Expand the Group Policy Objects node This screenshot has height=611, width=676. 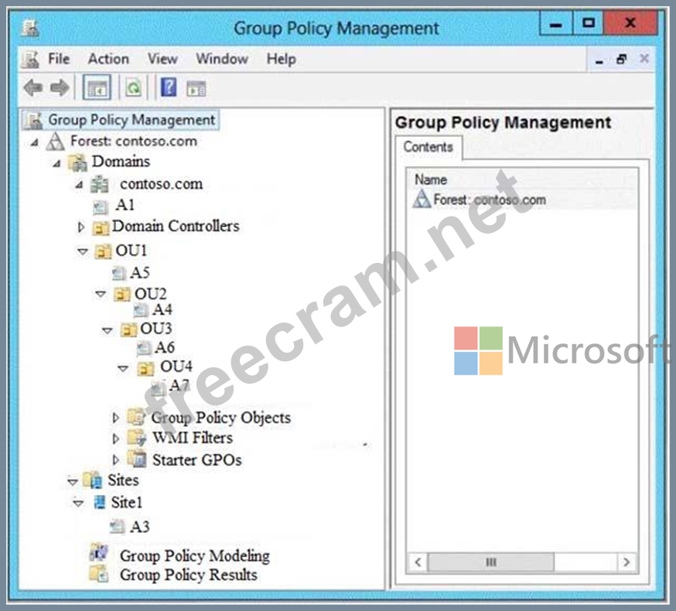(115, 418)
